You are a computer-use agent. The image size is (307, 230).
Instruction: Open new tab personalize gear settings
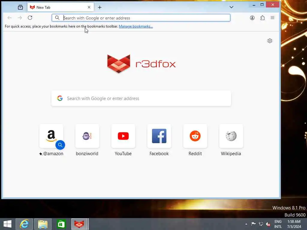(270, 41)
